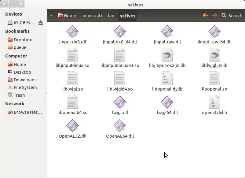Open Dropbox bookmark in sidebar

pos(23,40)
